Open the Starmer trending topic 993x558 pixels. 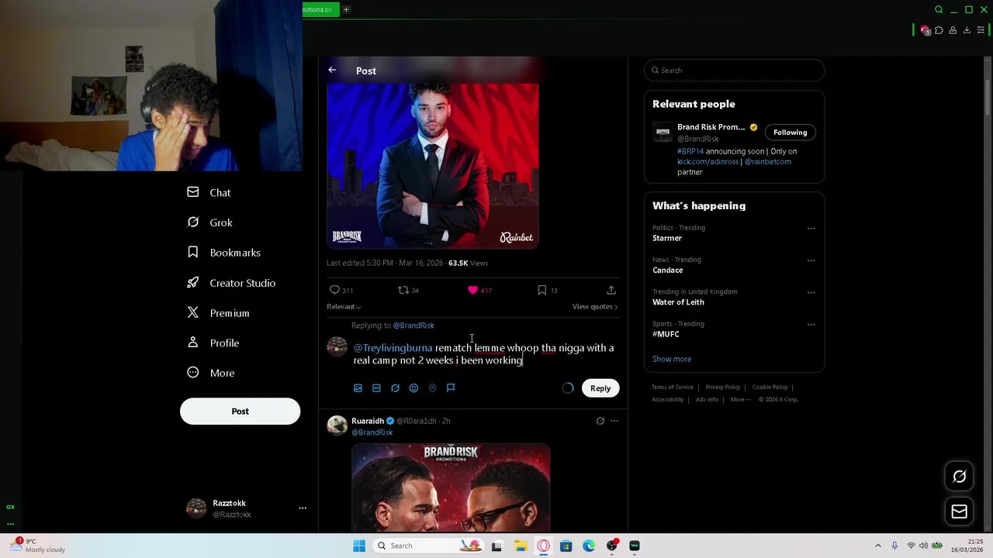coord(667,238)
